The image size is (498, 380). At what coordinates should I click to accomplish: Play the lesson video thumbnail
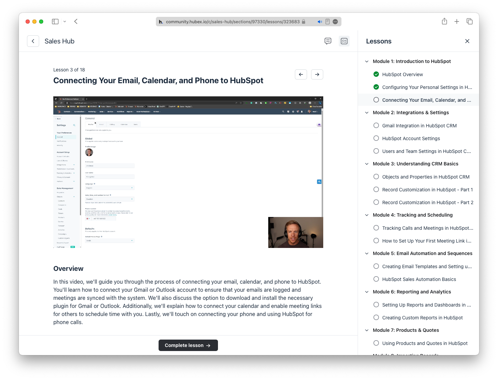click(188, 172)
